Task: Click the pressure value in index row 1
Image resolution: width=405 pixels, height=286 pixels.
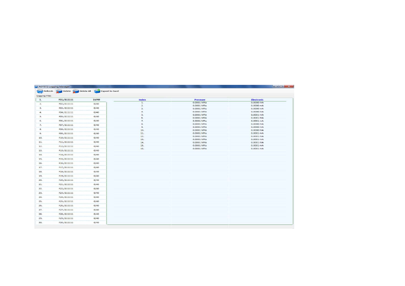Action: pos(200,102)
